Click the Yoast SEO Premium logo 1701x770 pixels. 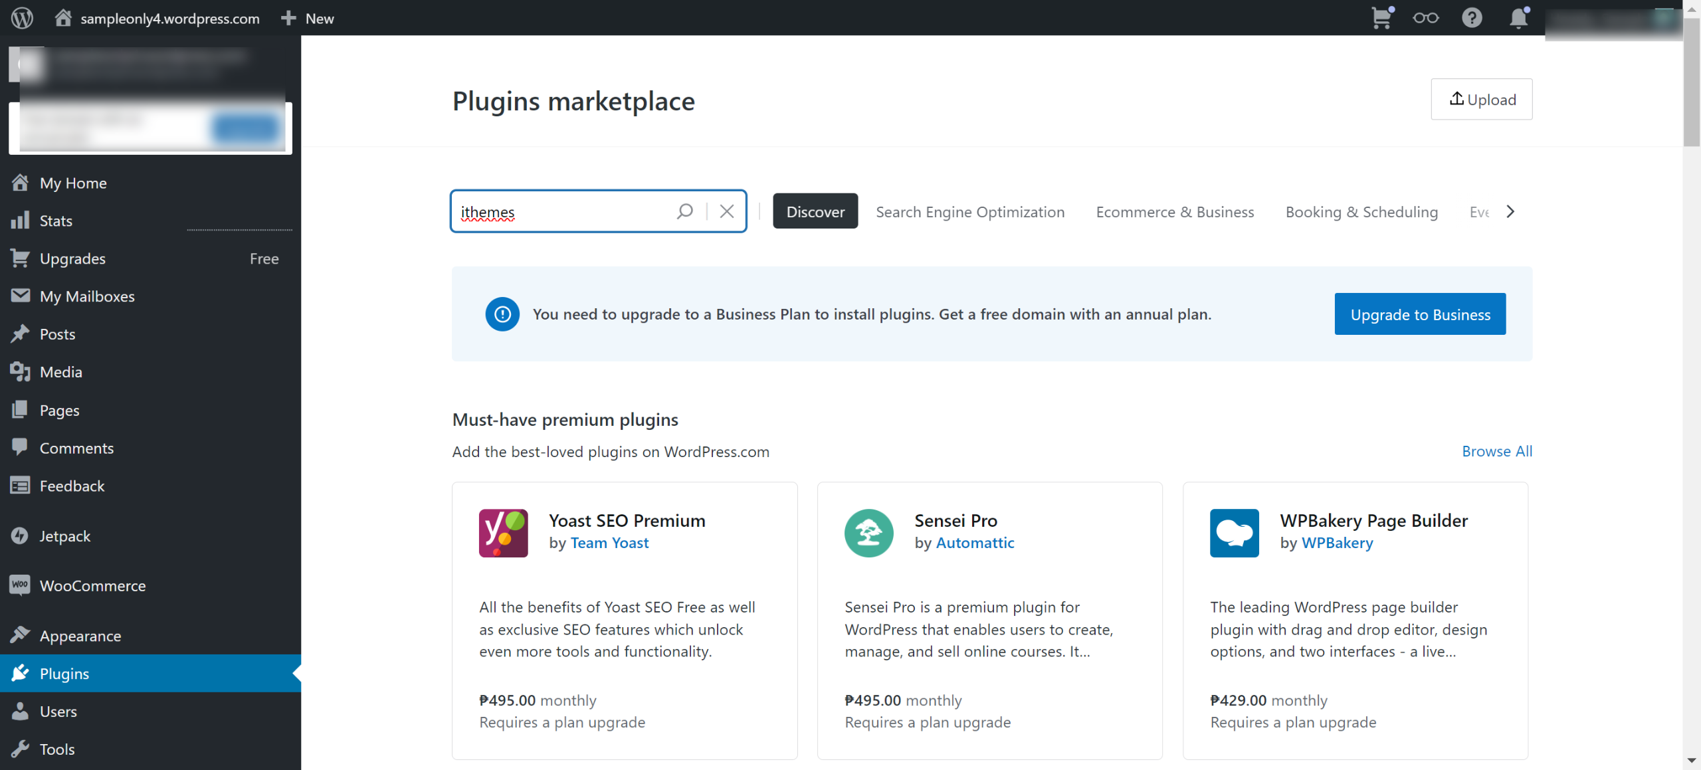[x=504, y=533]
